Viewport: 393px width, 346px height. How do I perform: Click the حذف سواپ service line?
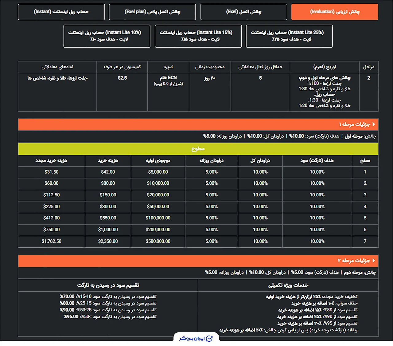[x=325, y=304]
